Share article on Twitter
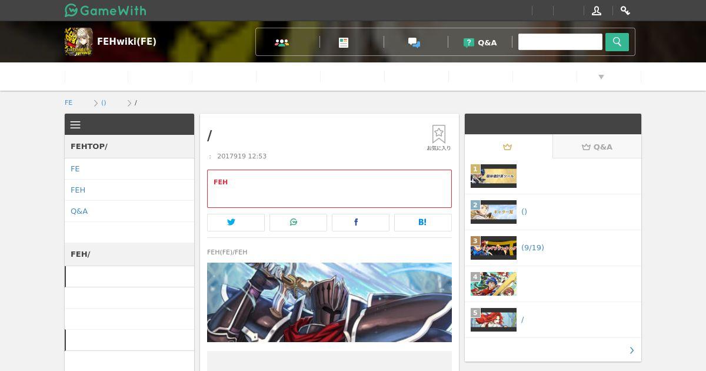Image resolution: width=706 pixels, height=371 pixels. click(236, 222)
